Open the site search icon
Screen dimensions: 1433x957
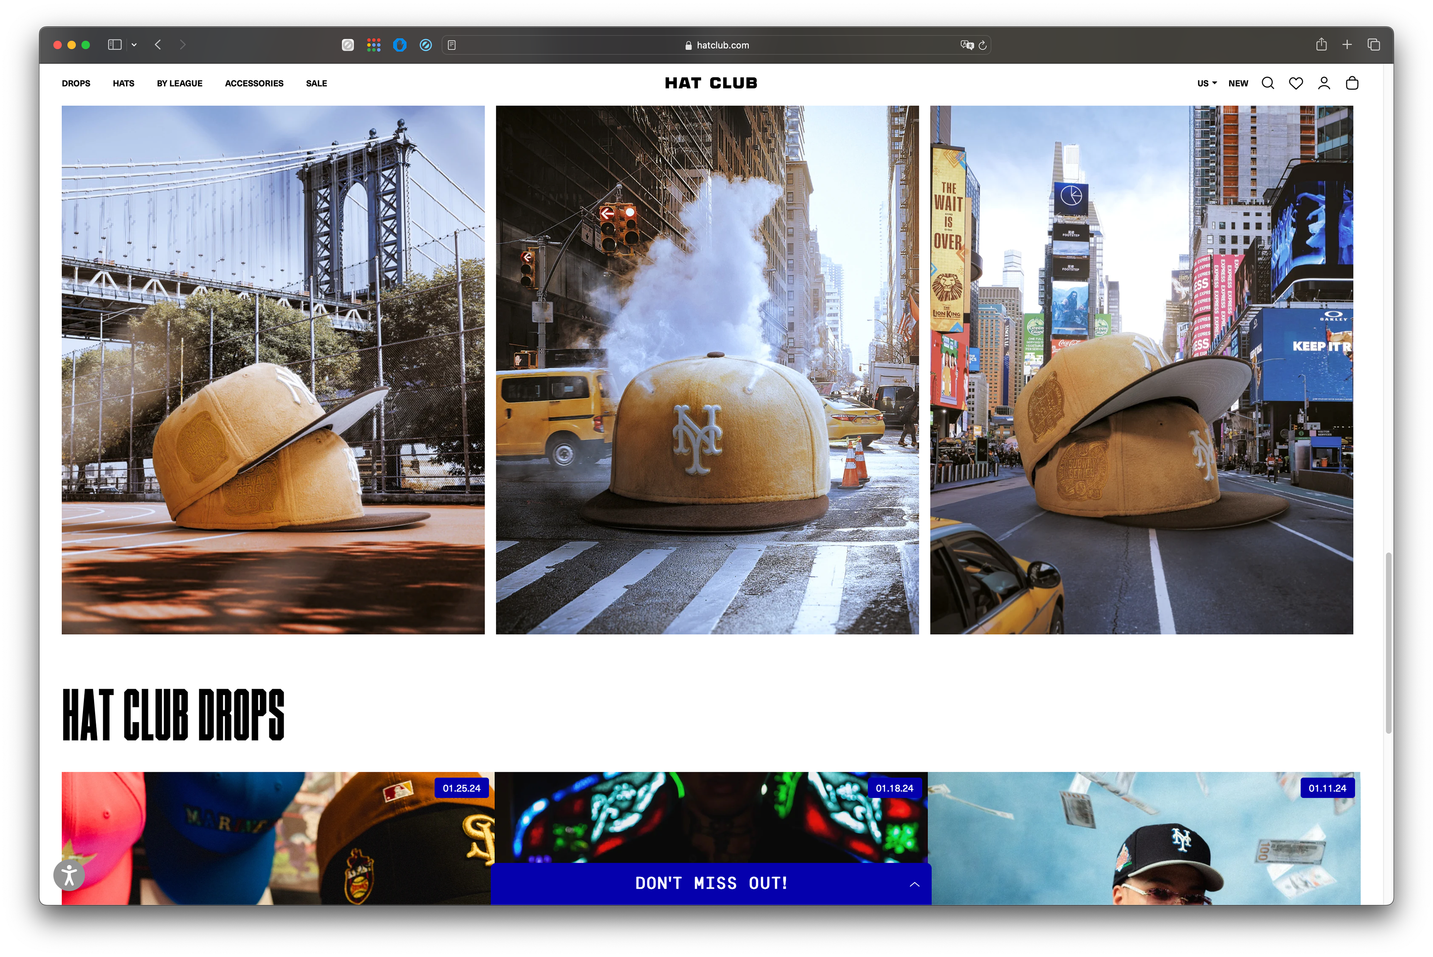tap(1267, 83)
